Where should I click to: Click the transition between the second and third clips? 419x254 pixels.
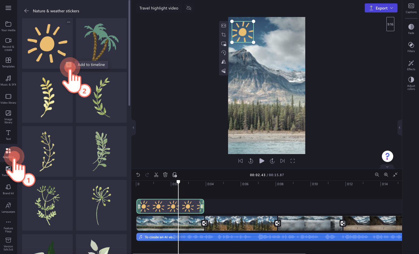(x=278, y=223)
